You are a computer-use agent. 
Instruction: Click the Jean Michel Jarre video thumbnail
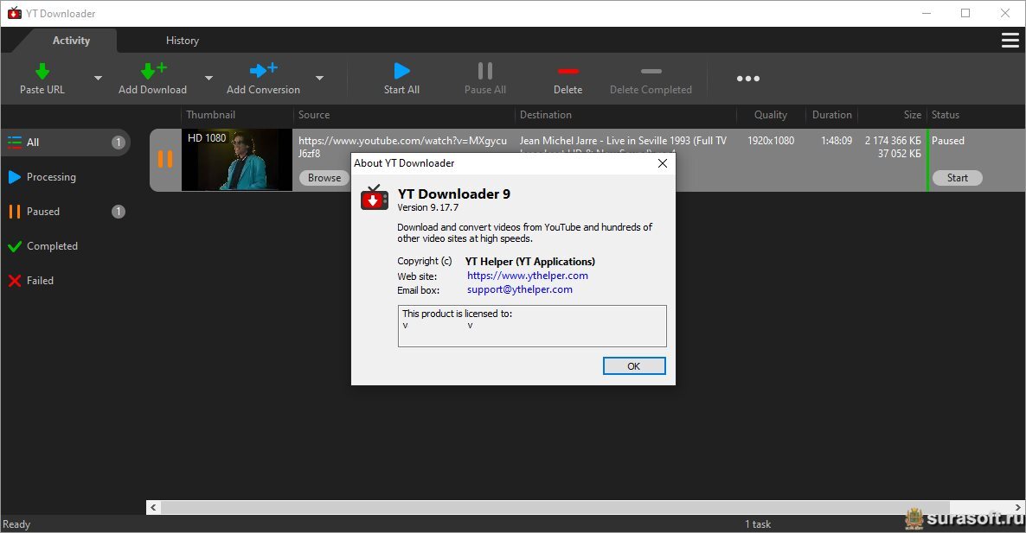tap(236, 160)
